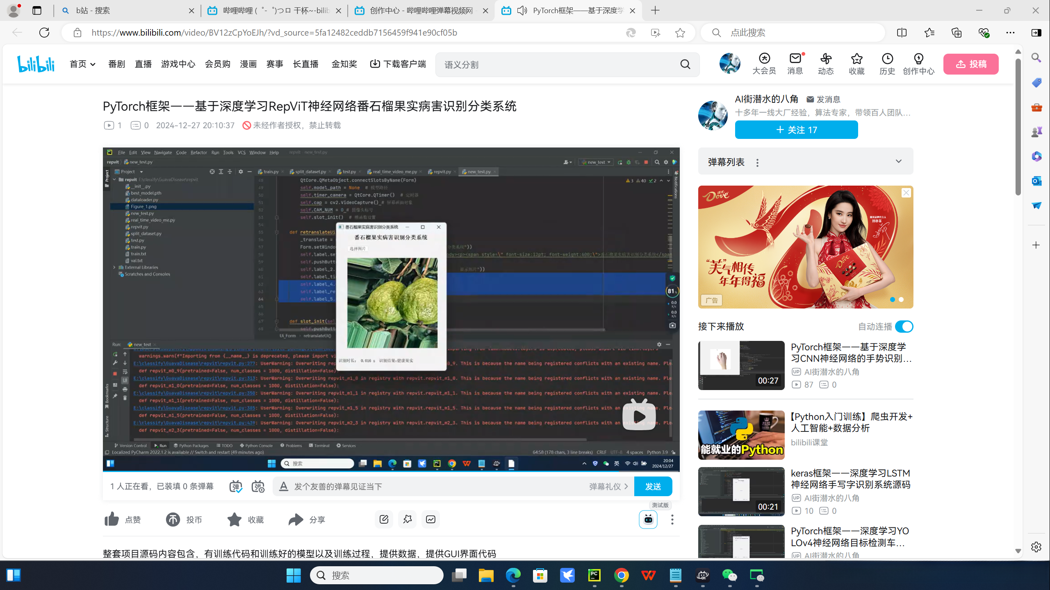The height and width of the screenshot is (590, 1050).
Task: Click the page vertical scrollbar thumb
Action: click(x=1018, y=127)
